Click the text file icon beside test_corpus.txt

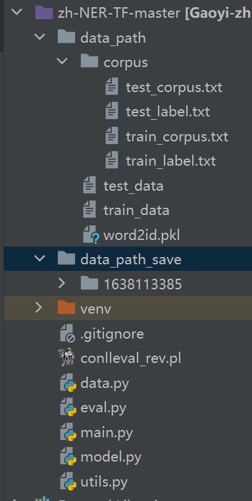(x=112, y=87)
